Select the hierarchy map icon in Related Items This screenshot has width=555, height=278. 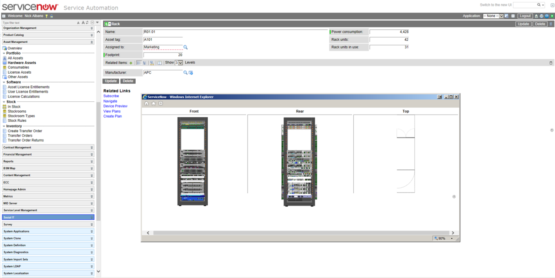coord(152,63)
